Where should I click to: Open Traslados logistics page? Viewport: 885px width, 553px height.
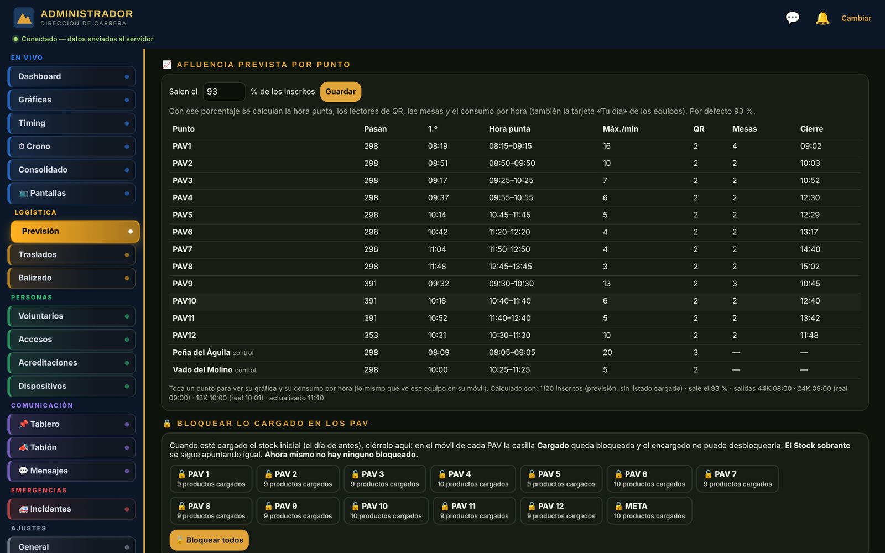[71, 254]
